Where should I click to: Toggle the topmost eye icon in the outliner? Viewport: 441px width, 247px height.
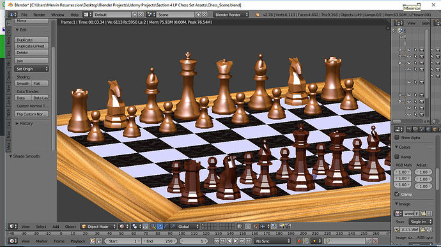[x=409, y=50]
